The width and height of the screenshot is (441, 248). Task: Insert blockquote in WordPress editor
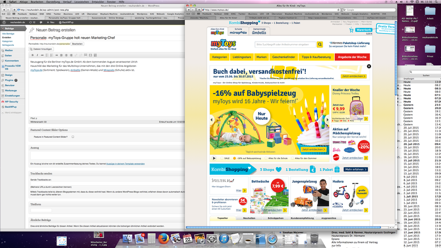pos(57,55)
